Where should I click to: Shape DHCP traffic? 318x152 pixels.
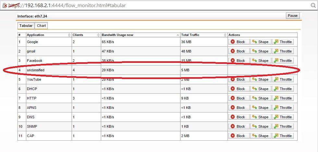click(261, 89)
